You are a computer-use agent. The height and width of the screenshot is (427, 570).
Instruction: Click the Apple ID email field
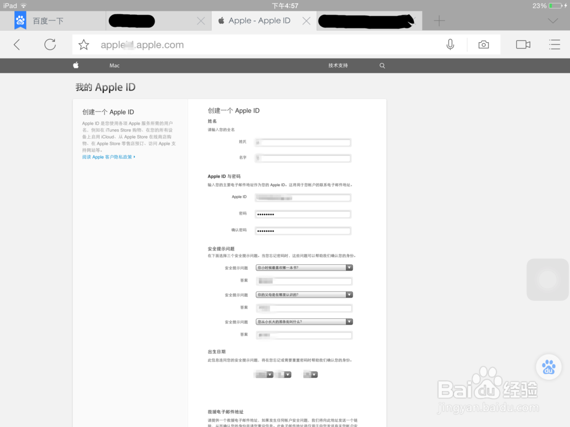coord(303,198)
